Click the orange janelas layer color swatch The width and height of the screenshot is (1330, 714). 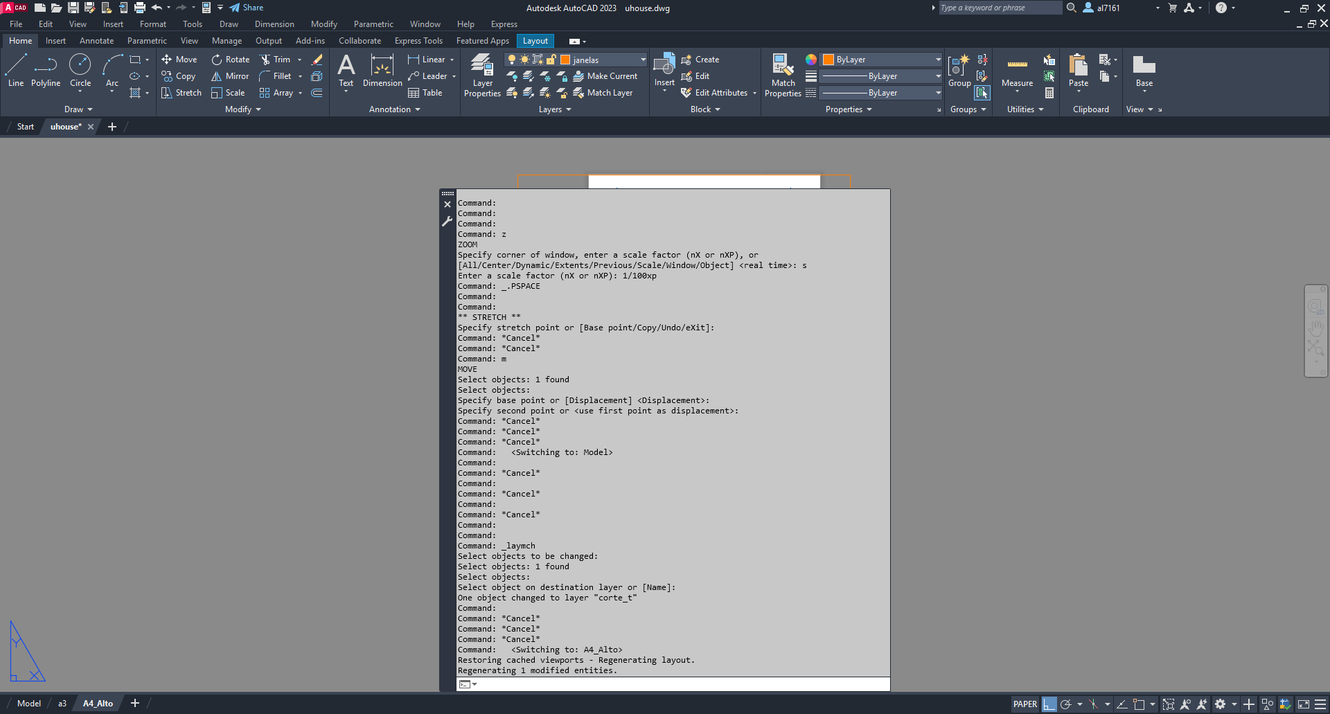(x=565, y=60)
